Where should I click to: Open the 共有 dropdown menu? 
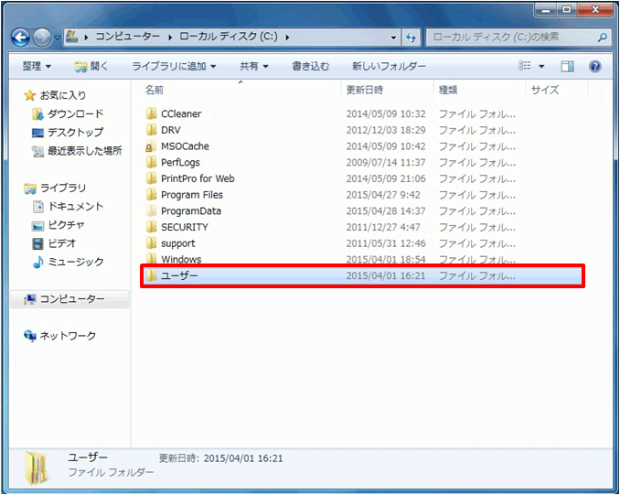pyautogui.click(x=254, y=66)
